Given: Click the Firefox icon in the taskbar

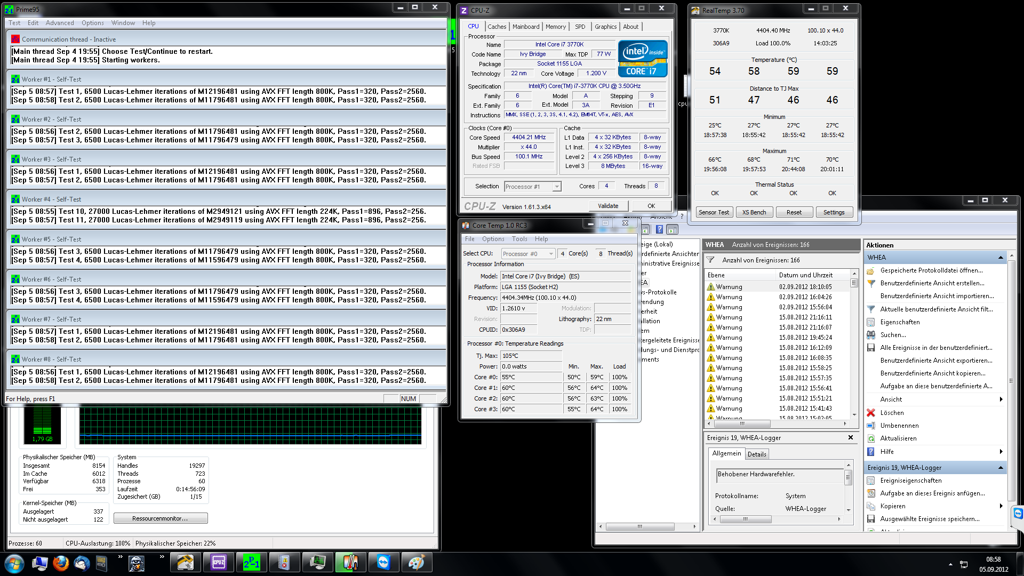Looking at the screenshot, I should pyautogui.click(x=61, y=563).
